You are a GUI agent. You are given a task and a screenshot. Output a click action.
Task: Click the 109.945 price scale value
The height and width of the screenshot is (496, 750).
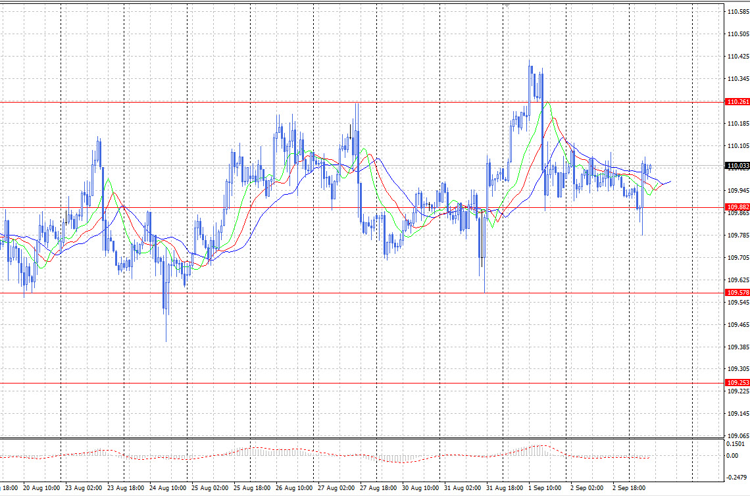tap(738, 190)
